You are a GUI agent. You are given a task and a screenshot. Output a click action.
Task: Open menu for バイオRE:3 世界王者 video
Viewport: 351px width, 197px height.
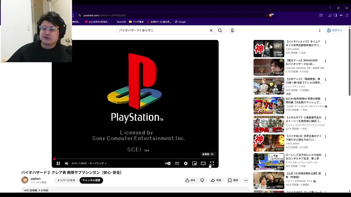pyautogui.click(x=325, y=137)
